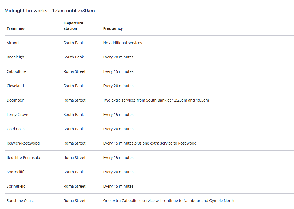Click the Beenleigh row name
The height and width of the screenshot is (209, 294).
click(15, 57)
